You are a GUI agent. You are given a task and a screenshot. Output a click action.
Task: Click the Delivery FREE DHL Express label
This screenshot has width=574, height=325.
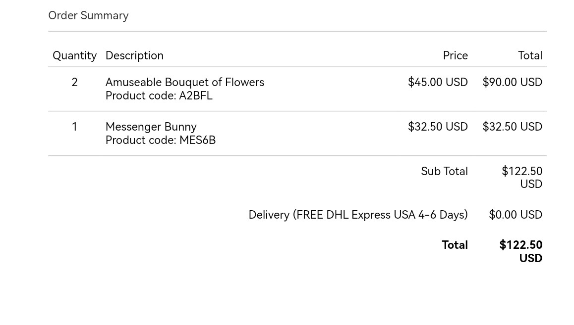pyautogui.click(x=358, y=215)
